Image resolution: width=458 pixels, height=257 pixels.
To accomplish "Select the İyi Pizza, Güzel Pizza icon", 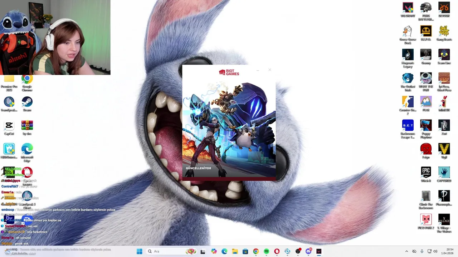I will [444, 82].
